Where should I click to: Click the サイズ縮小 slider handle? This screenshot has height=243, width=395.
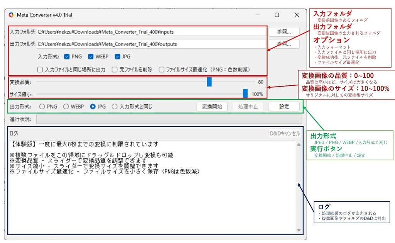pyautogui.click(x=245, y=93)
